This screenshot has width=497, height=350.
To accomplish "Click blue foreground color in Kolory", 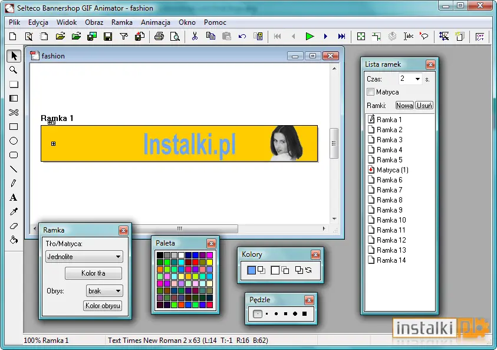I will coord(251,270).
